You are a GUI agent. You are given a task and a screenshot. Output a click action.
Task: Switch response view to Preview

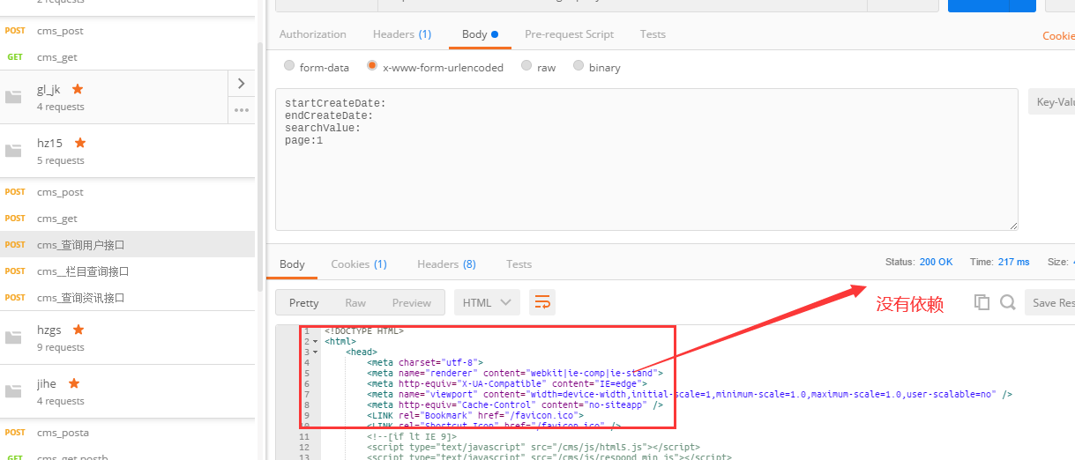pyautogui.click(x=412, y=302)
